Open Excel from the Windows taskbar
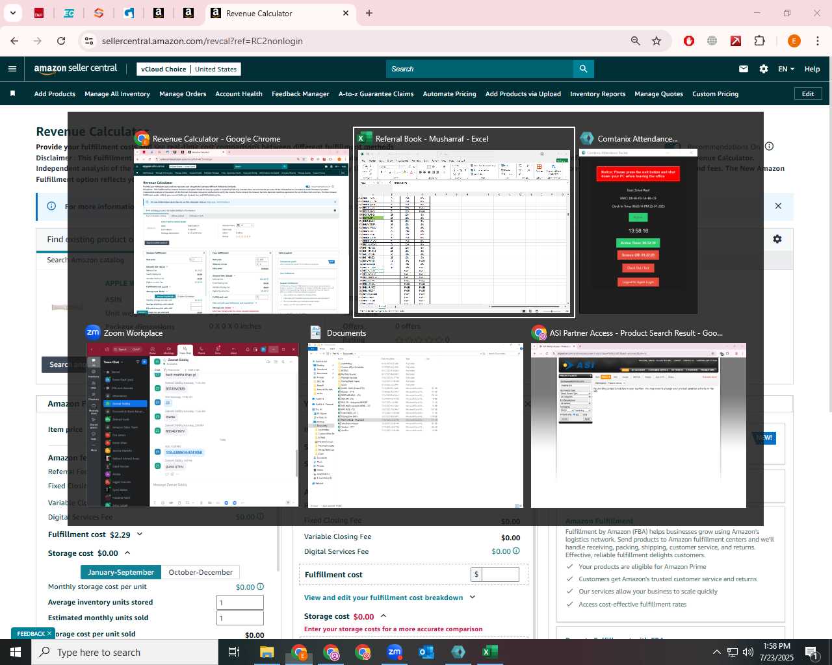The width and height of the screenshot is (832, 665). pyautogui.click(x=490, y=652)
